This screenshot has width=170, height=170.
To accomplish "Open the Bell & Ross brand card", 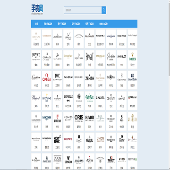I will pyautogui.click(x=111, y=80).
